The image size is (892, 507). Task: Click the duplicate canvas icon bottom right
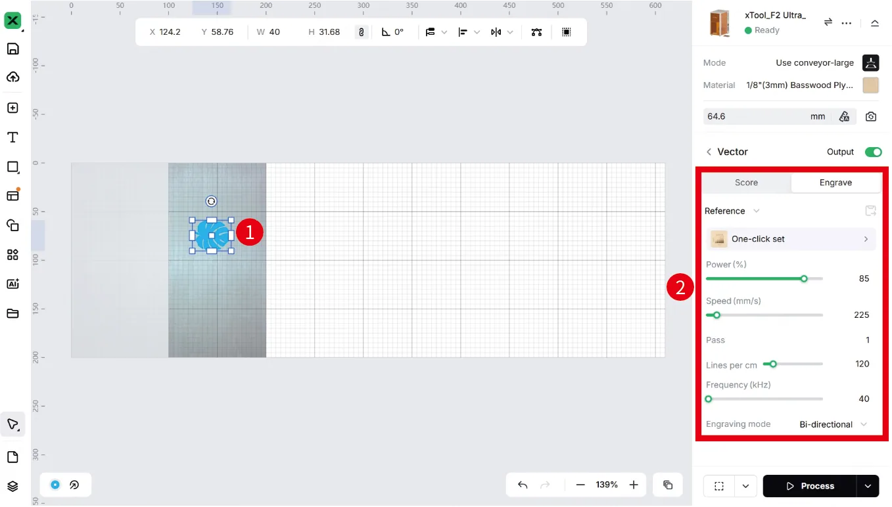[x=668, y=485]
